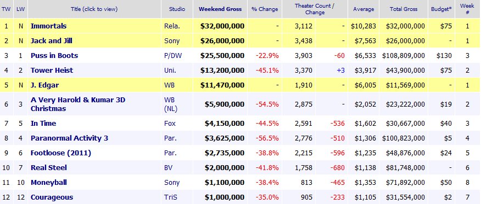Sort by the Total Gross column header
The image size is (481, 204).
pyautogui.click(x=404, y=9)
